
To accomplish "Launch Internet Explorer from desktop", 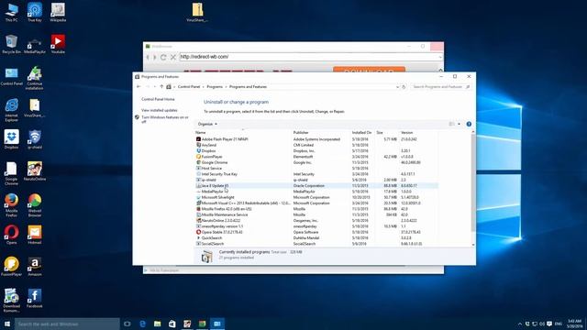I will pos(11,110).
